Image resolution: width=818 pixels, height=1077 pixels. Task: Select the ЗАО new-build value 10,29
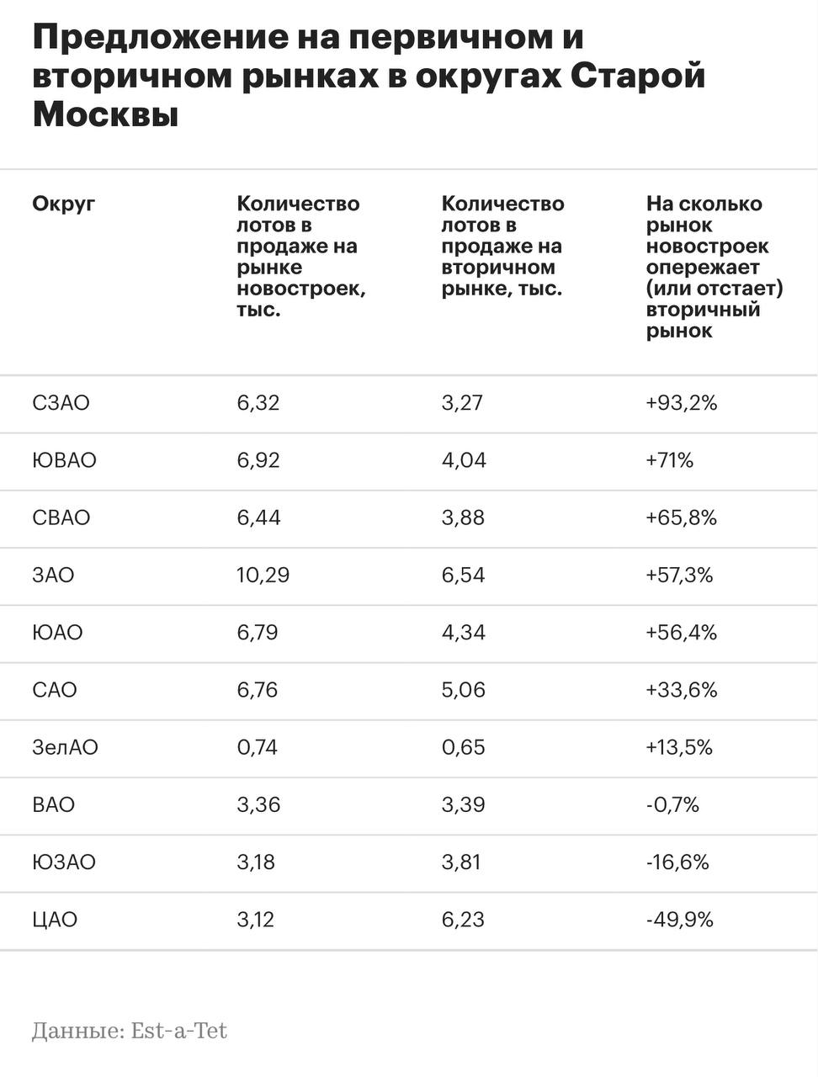[263, 575]
